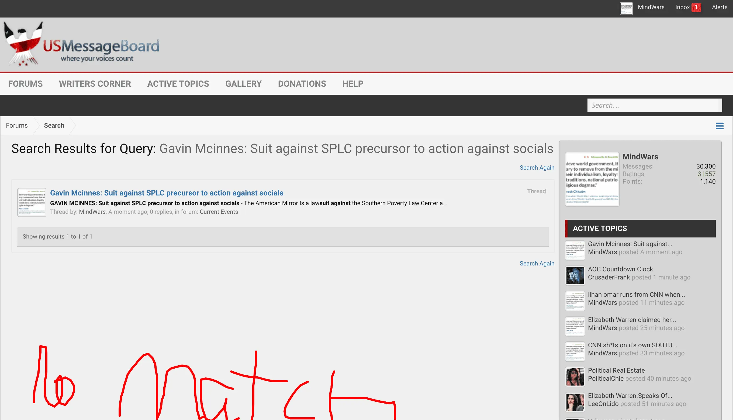Click the upper Search Again link

pos(537,167)
